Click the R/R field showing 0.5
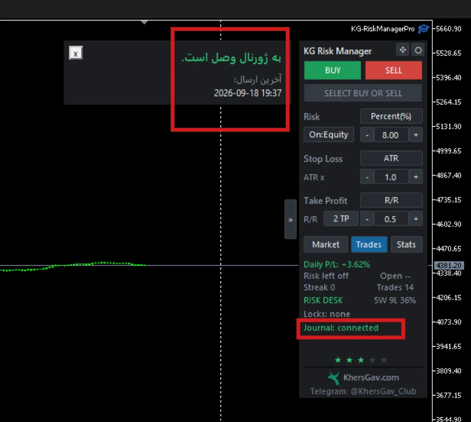 point(391,219)
